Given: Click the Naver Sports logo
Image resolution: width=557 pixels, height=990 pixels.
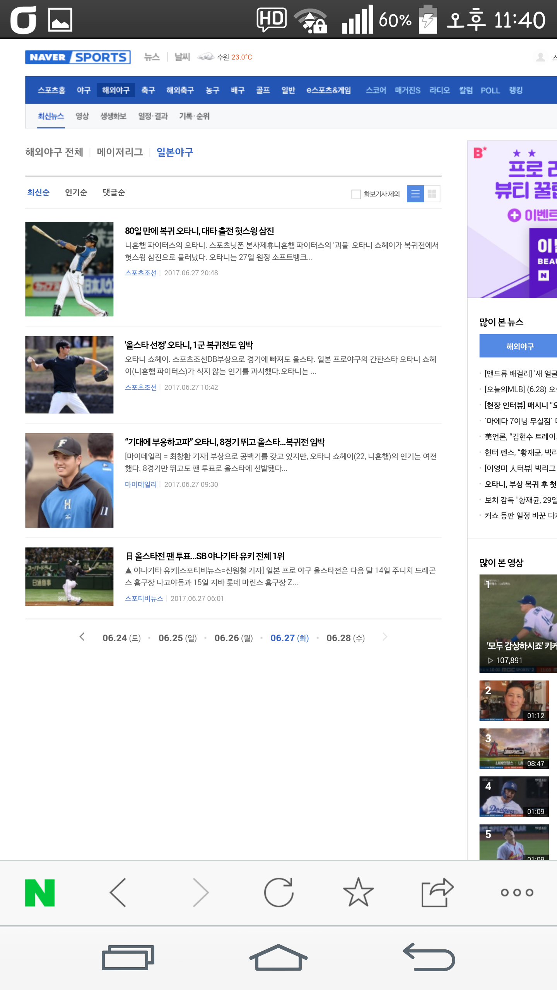Looking at the screenshot, I should click(78, 57).
